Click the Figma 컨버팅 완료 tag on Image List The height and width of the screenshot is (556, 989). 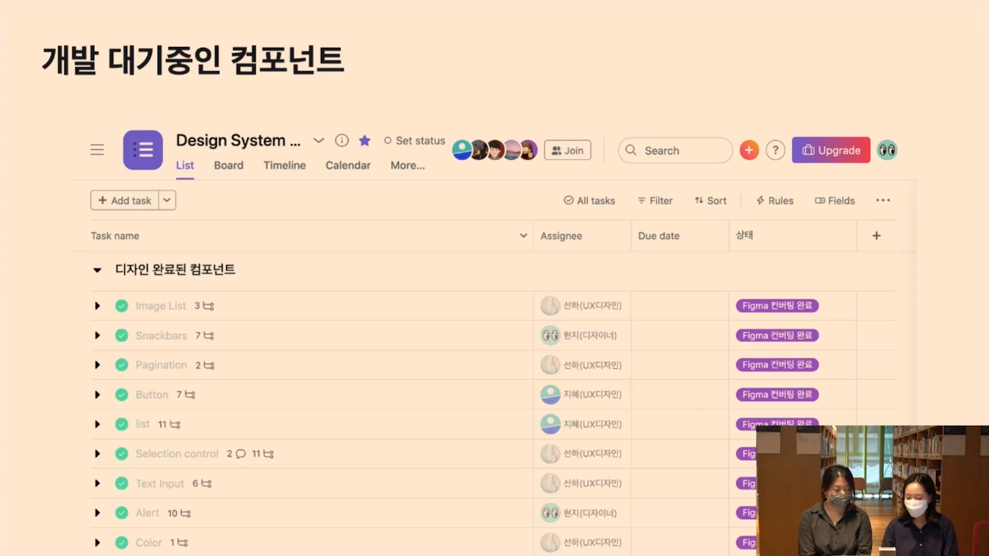point(777,306)
